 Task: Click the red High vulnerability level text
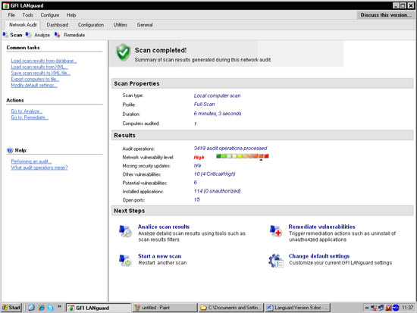click(x=199, y=158)
